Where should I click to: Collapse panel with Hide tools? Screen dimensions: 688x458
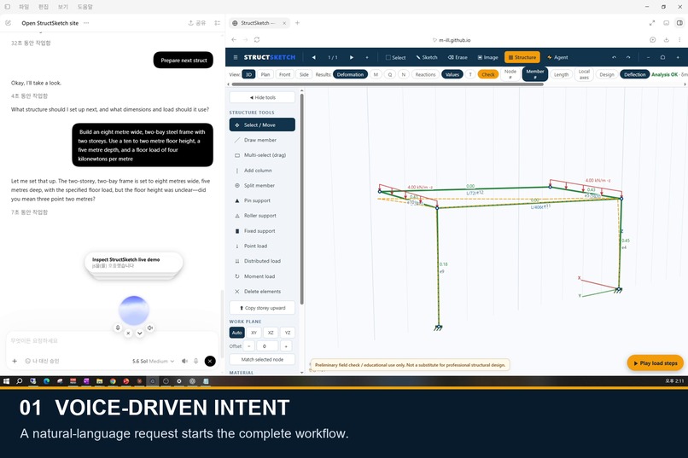[262, 97]
